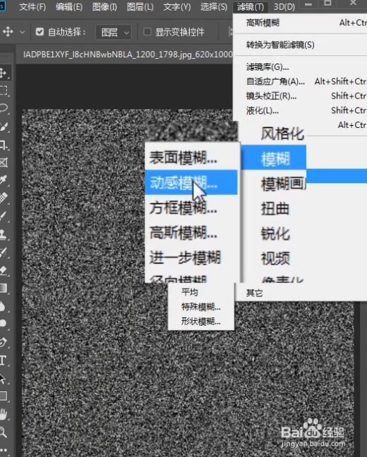Select the History Brush tool
This screenshot has width=367, height=457.
point(3,252)
